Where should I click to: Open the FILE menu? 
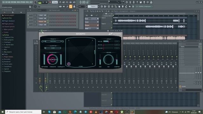pyautogui.click(x=3, y=2)
